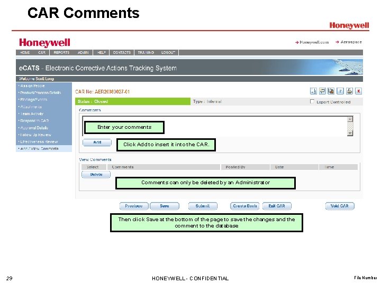Click the red X icon in CAR toolbar
This screenshot has width=381, height=285.
pos(358,91)
